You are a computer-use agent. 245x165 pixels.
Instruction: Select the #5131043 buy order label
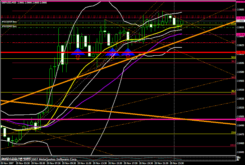(9, 26)
